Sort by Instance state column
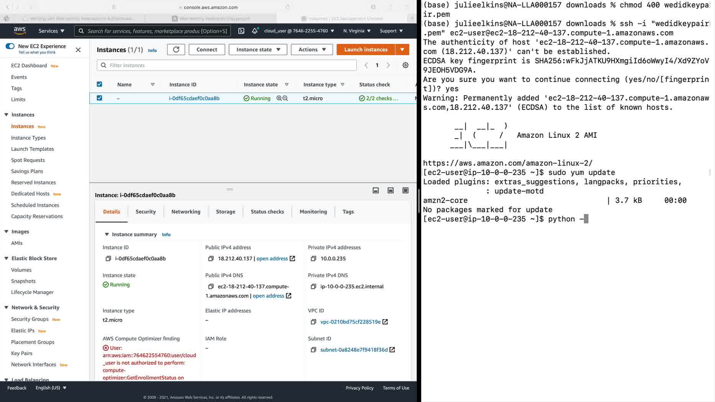 click(287, 85)
